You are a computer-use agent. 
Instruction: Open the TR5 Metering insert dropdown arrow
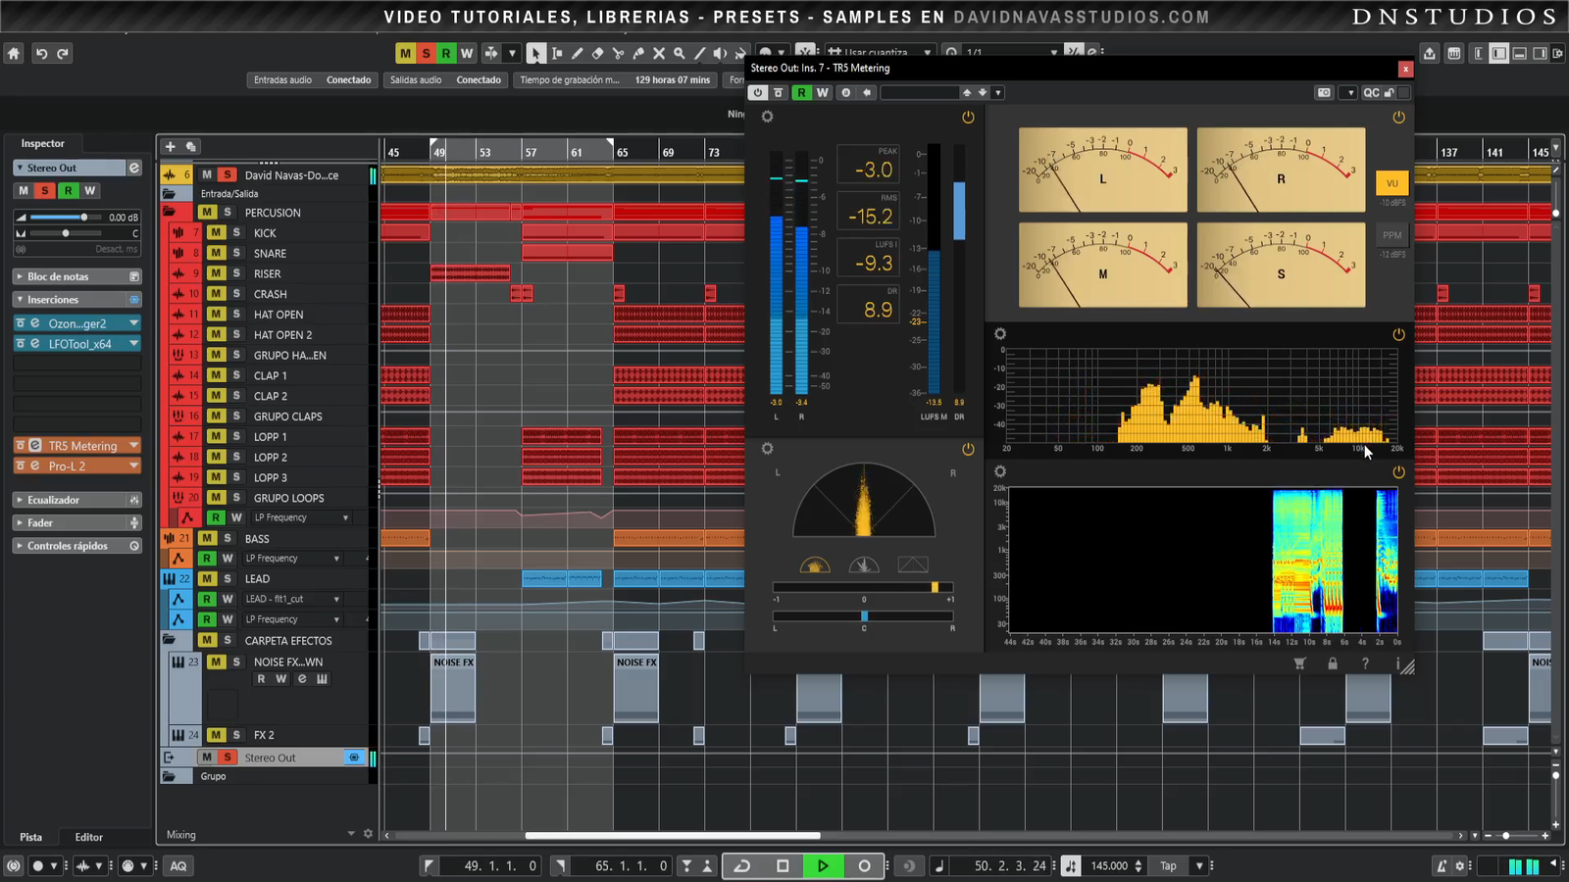tap(133, 446)
